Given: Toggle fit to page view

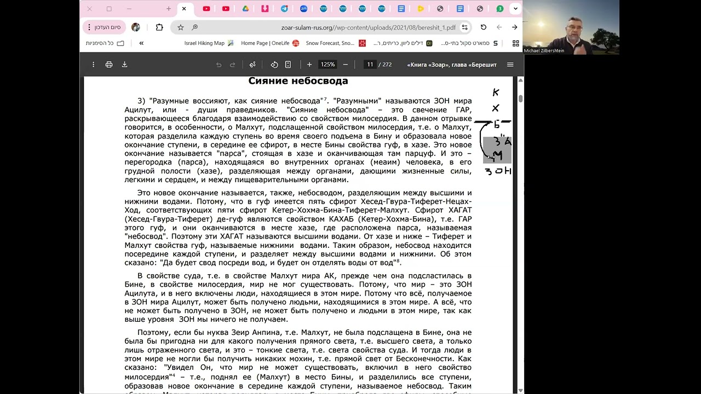Looking at the screenshot, I should 288,65.
